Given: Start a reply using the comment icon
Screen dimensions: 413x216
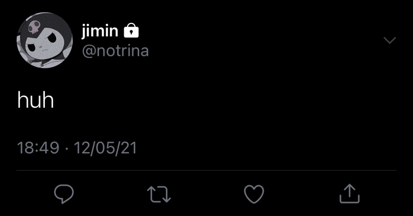Looking at the screenshot, I should (64, 194).
